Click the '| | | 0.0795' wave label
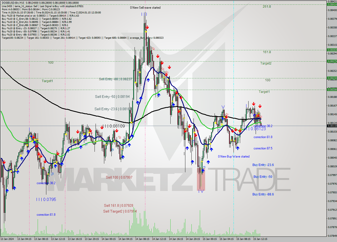This screenshot has height=242, width=337. [x=46, y=199]
